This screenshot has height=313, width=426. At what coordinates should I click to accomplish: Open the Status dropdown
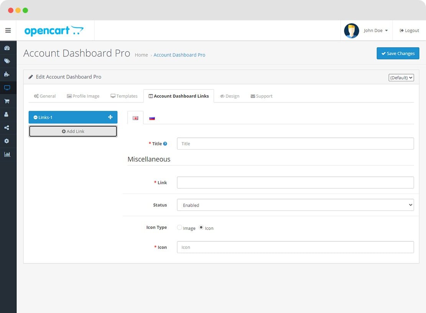click(295, 205)
